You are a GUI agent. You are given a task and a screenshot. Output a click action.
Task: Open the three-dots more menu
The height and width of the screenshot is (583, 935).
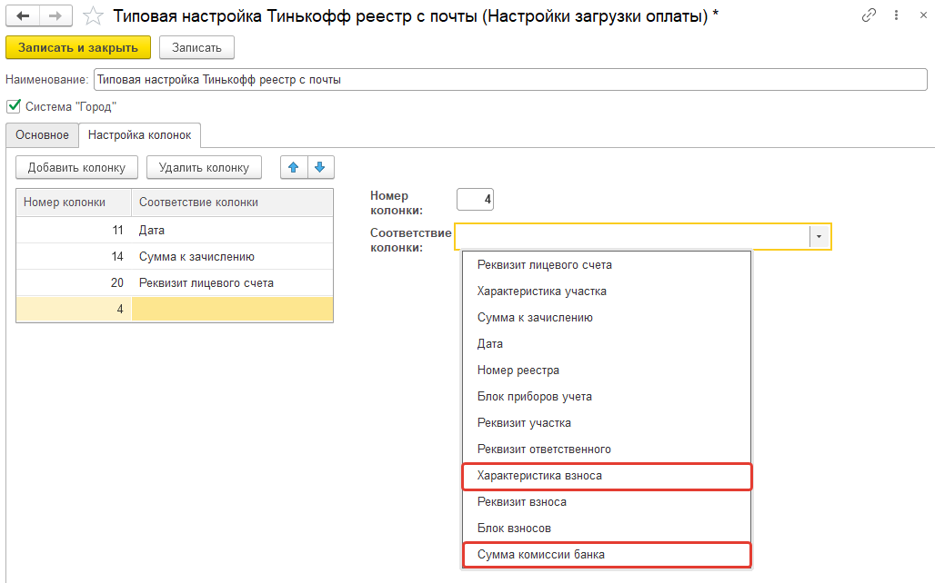[x=896, y=15]
